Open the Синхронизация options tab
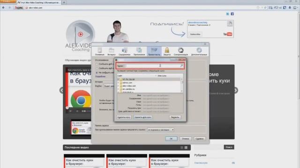300x168 pixels. pyautogui.click(x=181, y=51)
